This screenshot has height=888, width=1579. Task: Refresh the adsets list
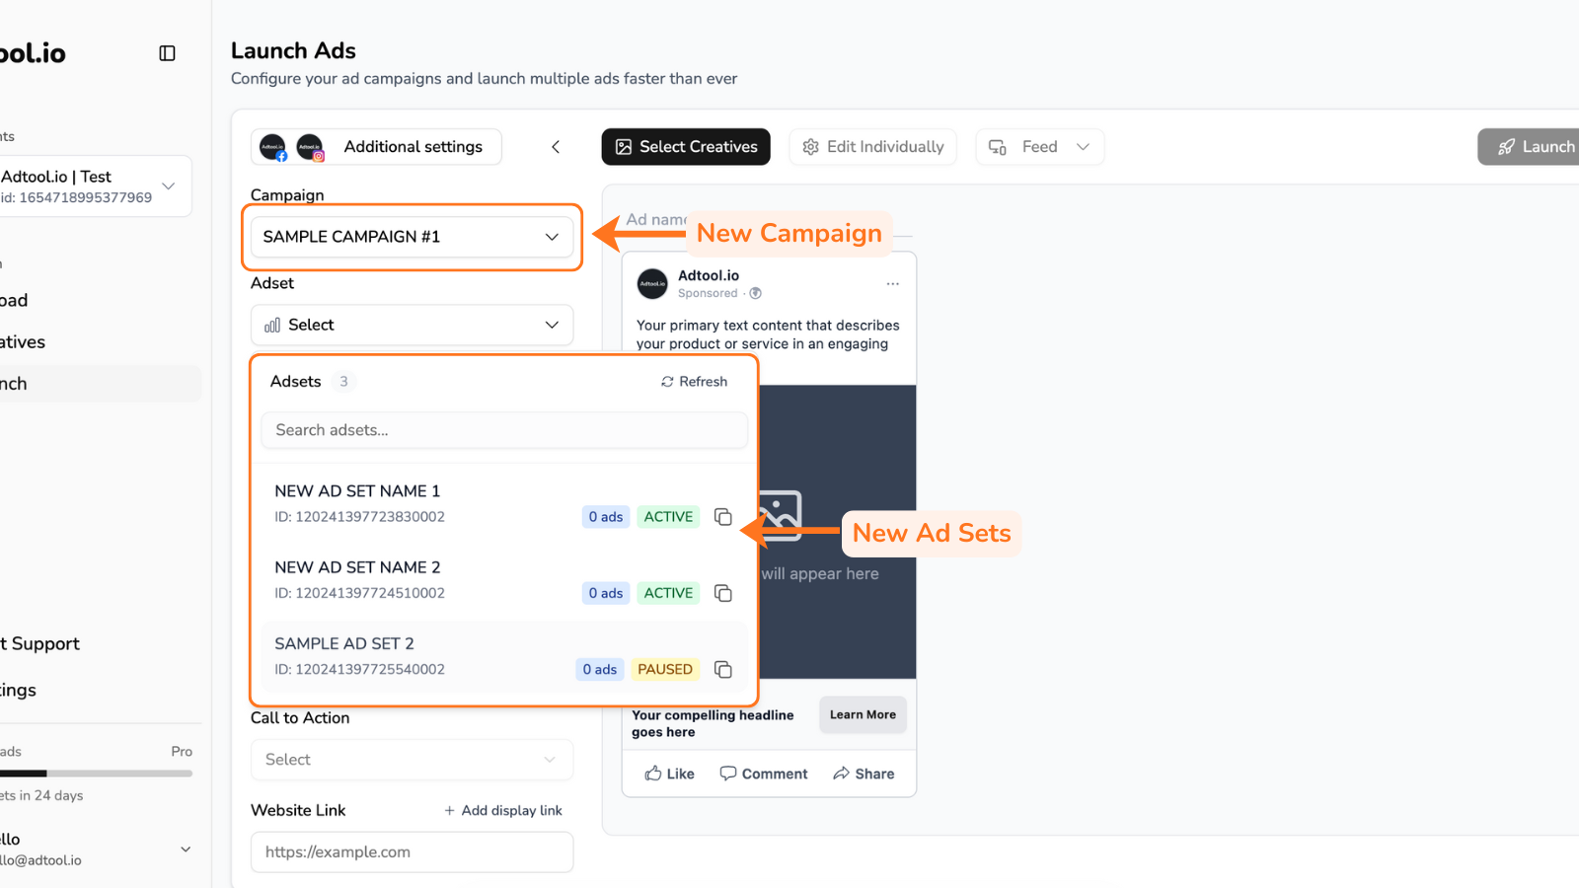(x=694, y=382)
